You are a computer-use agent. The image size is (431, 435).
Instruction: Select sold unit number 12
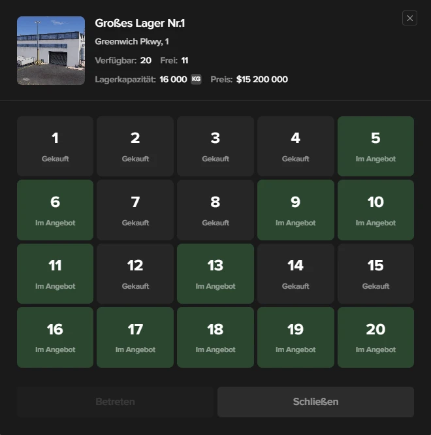[x=135, y=274]
